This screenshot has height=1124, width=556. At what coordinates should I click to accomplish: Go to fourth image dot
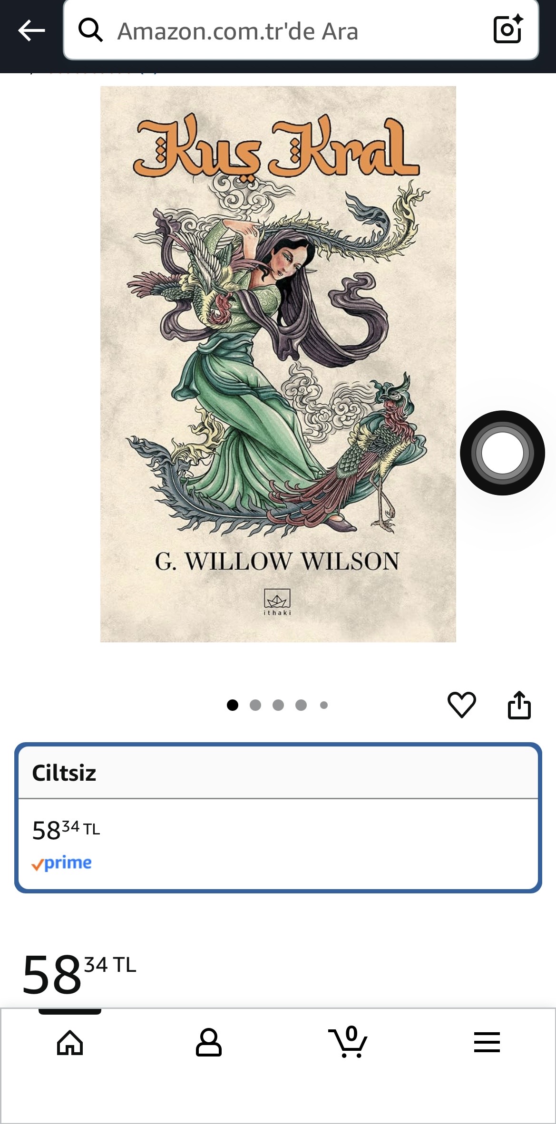(301, 705)
